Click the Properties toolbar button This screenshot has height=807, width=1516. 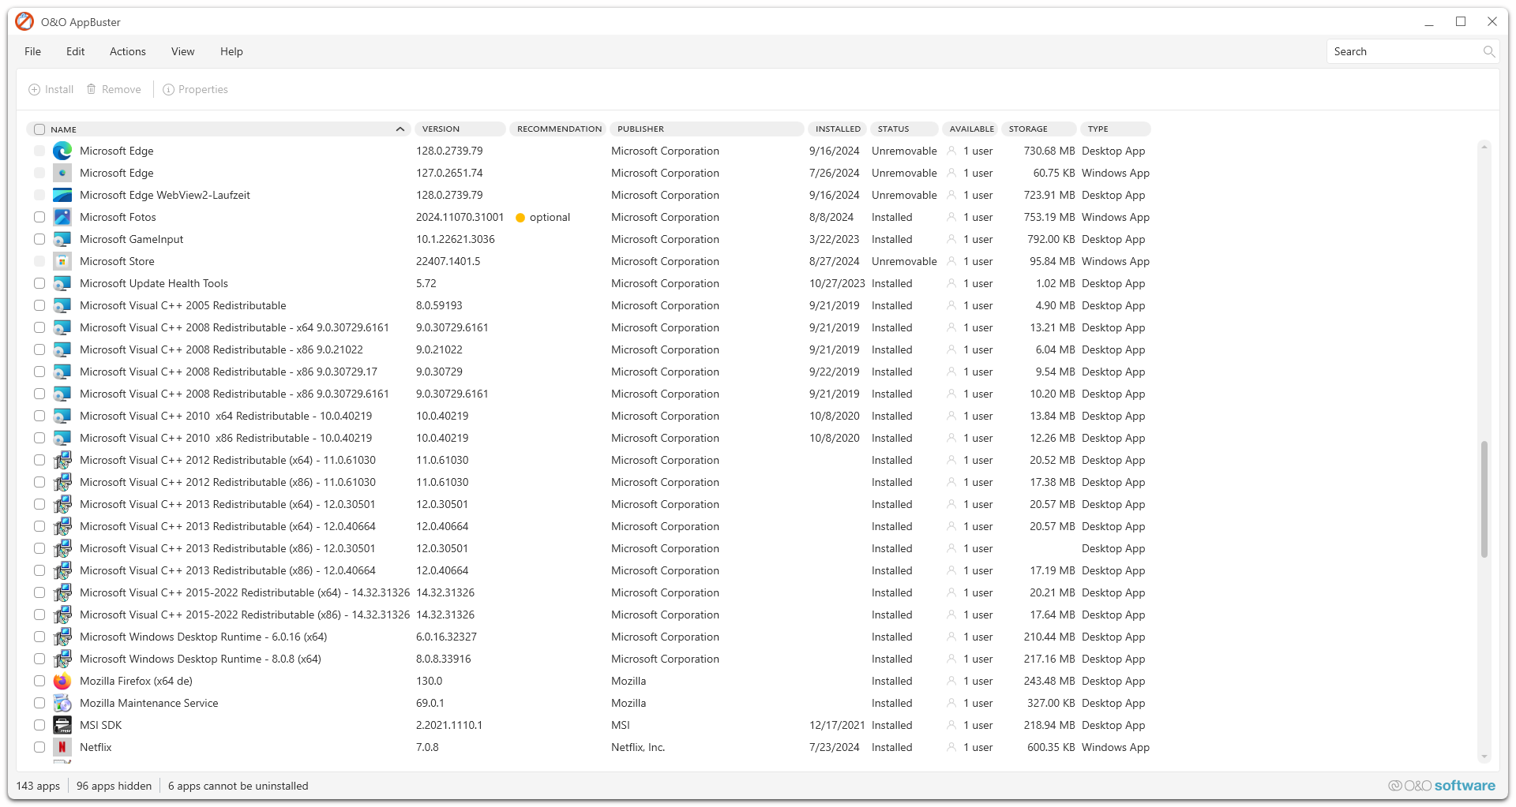click(195, 90)
